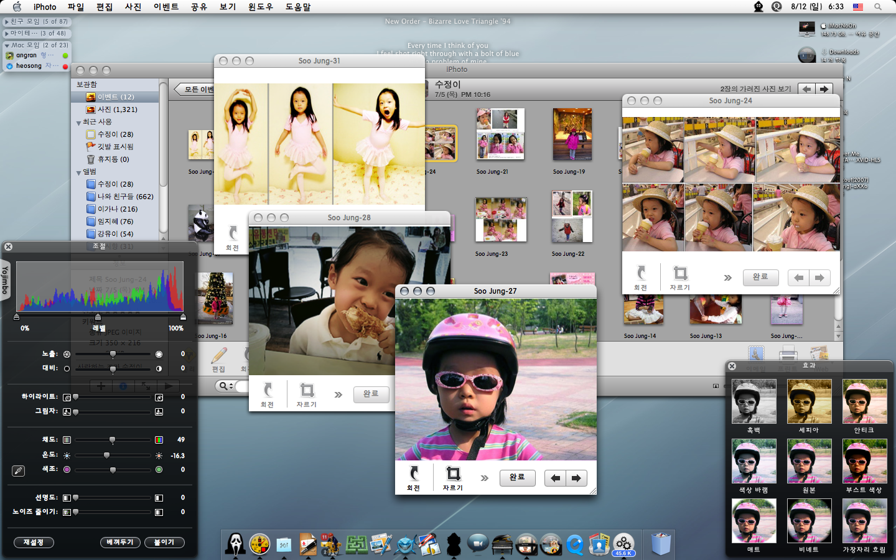Viewport: 896px width, 560px height.
Task: Go to previous photo in Soo Jung-24 window
Action: (799, 278)
